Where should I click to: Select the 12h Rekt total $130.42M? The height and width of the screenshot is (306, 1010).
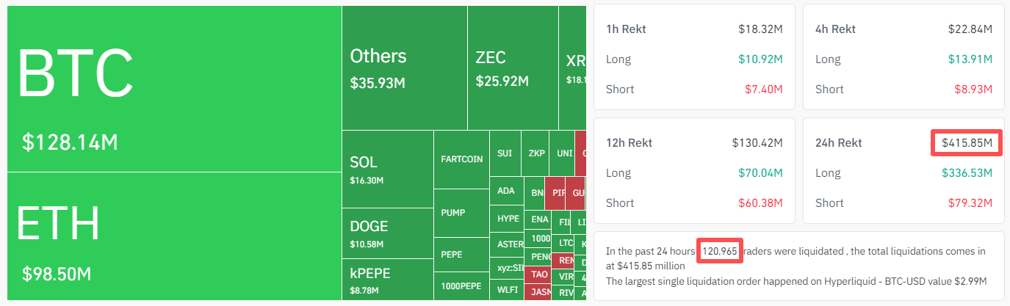(x=757, y=142)
